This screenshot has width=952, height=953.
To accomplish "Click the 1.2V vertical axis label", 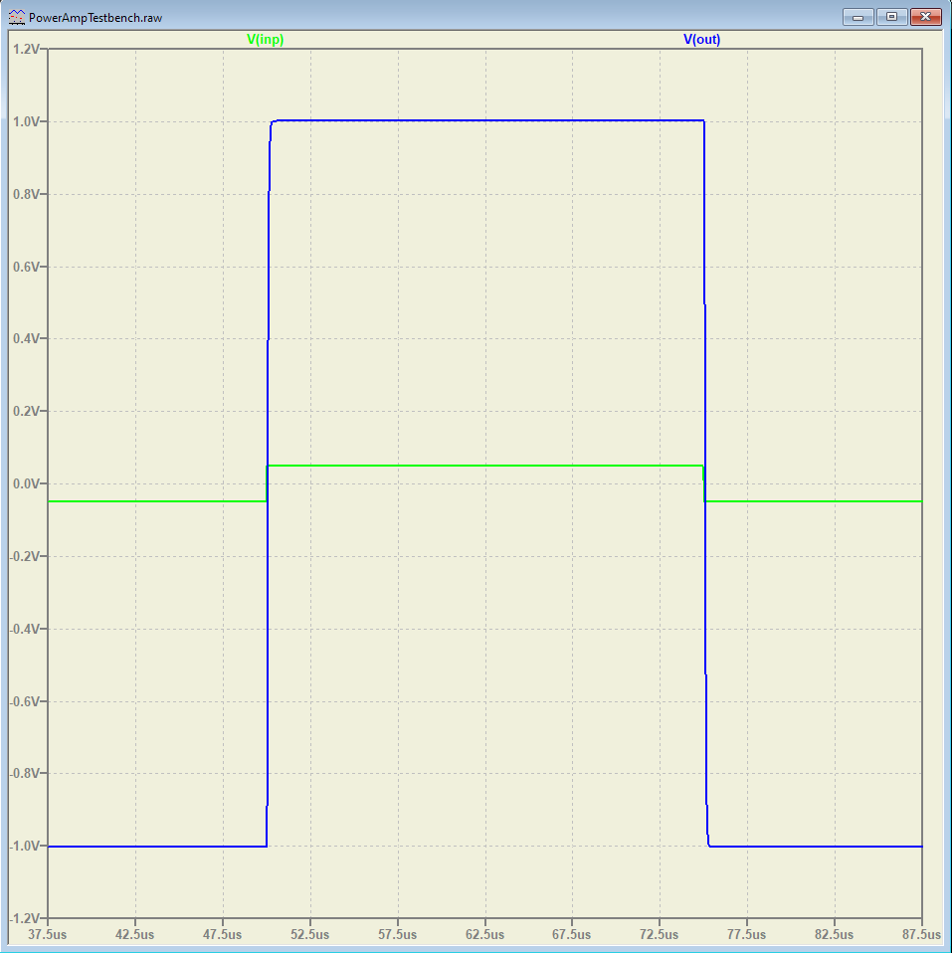I will [26, 49].
